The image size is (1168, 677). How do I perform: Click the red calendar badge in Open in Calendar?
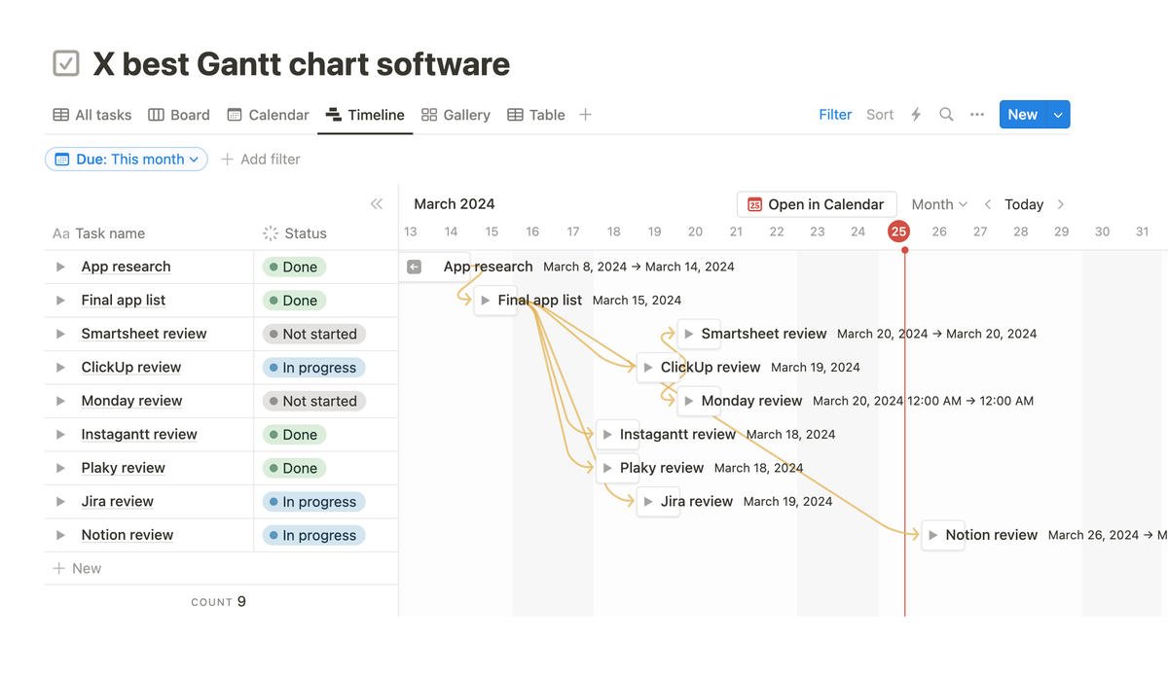coord(754,204)
